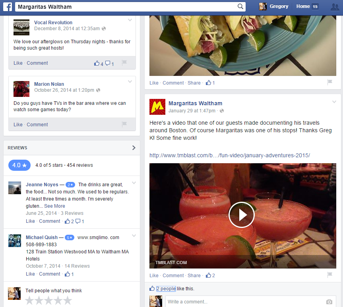Flag the January 29 video post
This screenshot has height=307, width=343.
point(329,274)
